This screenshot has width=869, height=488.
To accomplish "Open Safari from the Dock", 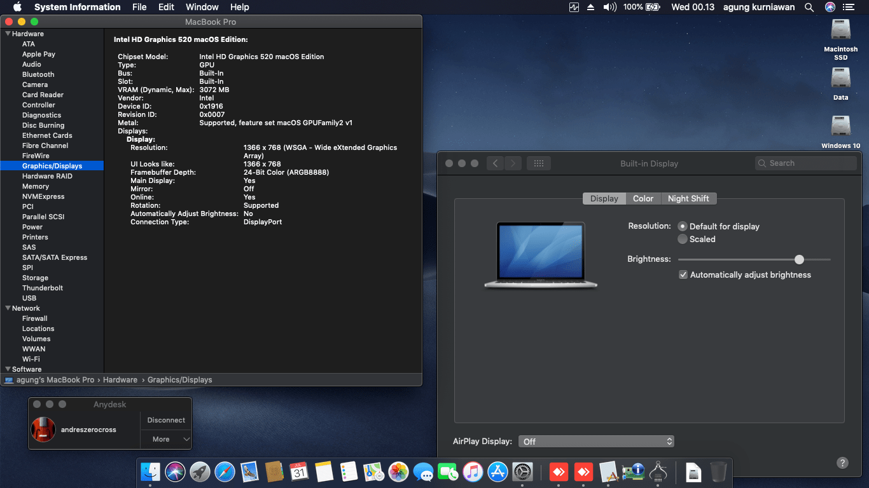I will [225, 471].
